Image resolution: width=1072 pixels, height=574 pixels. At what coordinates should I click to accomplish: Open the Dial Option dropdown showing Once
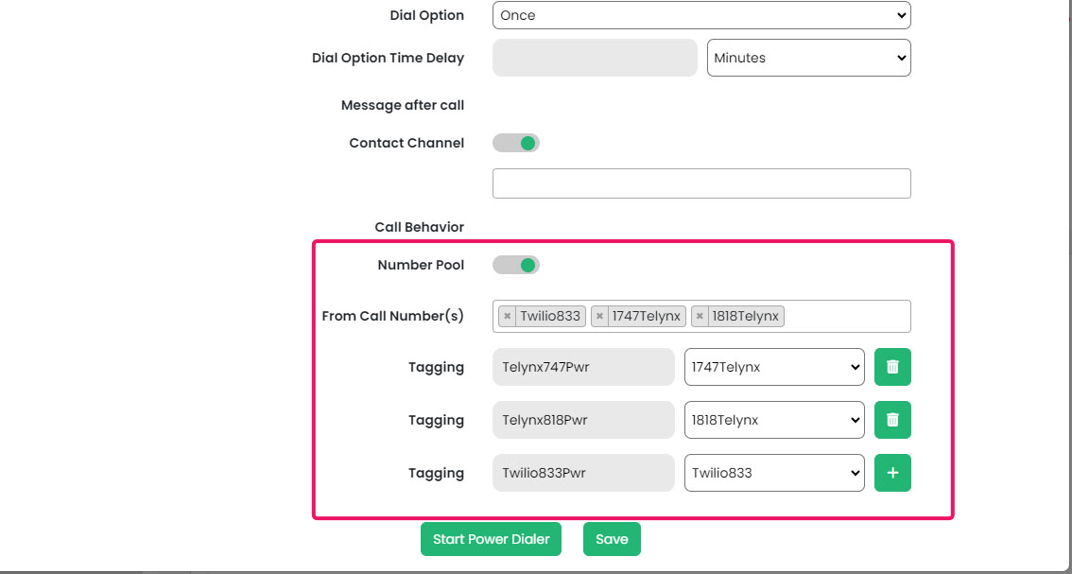[x=700, y=15]
